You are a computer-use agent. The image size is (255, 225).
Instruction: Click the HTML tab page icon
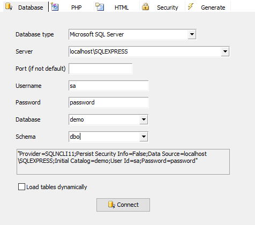[x=100, y=7]
